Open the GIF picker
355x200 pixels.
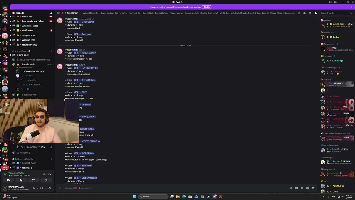click(x=296, y=188)
